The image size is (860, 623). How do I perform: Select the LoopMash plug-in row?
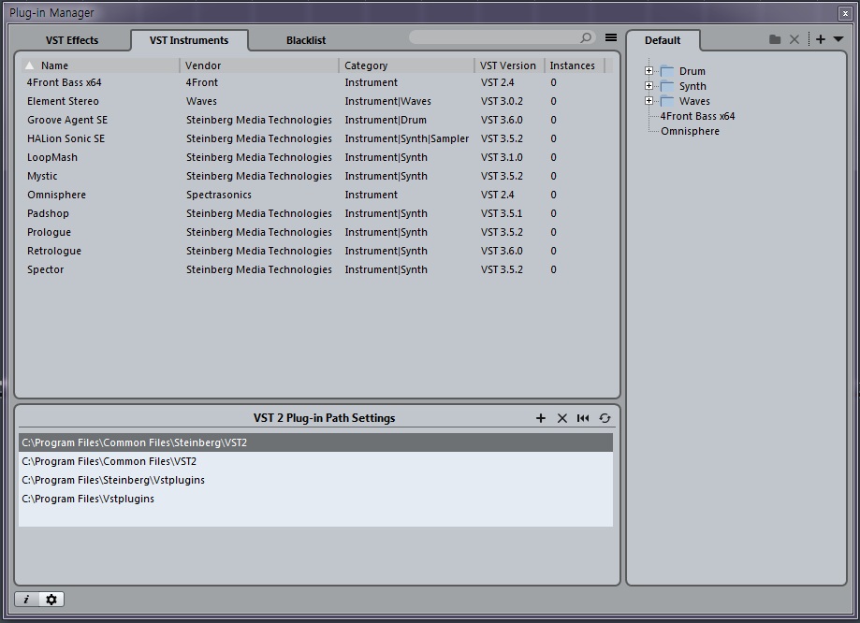(317, 157)
